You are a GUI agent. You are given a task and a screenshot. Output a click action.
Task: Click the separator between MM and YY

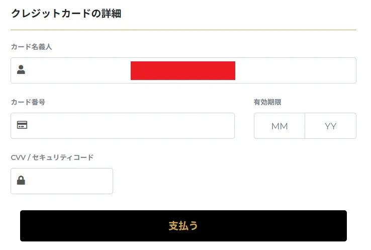point(305,126)
